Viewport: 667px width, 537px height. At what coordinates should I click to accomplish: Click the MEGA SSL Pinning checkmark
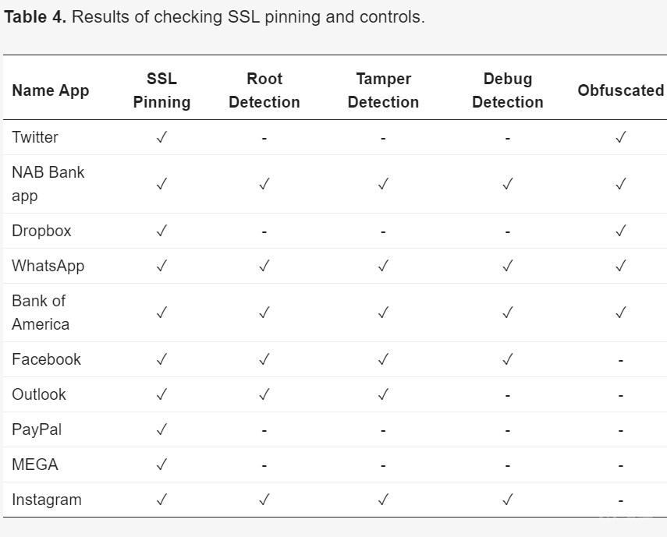click(x=161, y=465)
